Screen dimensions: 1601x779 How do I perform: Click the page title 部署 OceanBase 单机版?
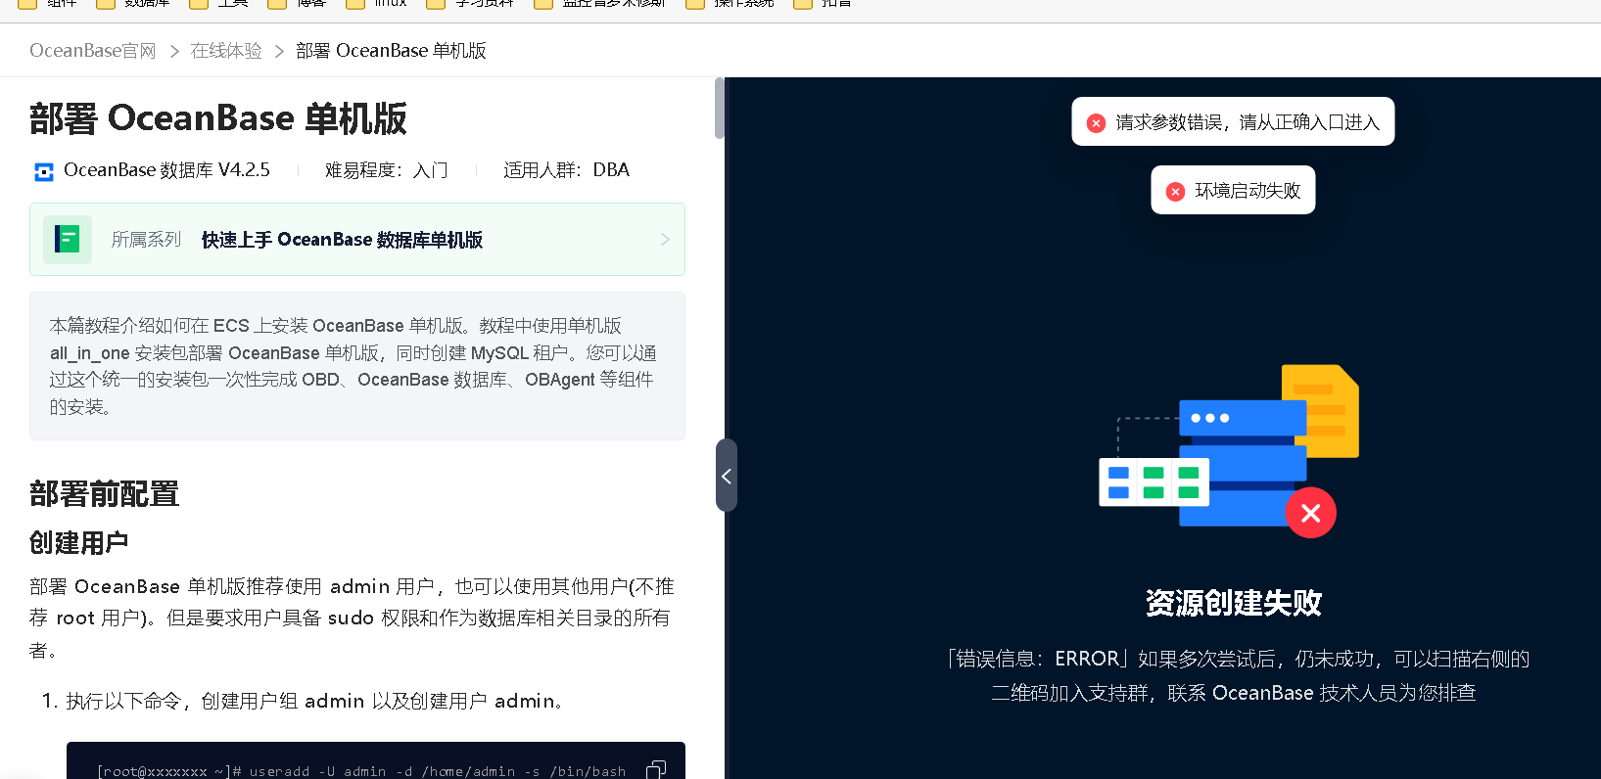[218, 118]
